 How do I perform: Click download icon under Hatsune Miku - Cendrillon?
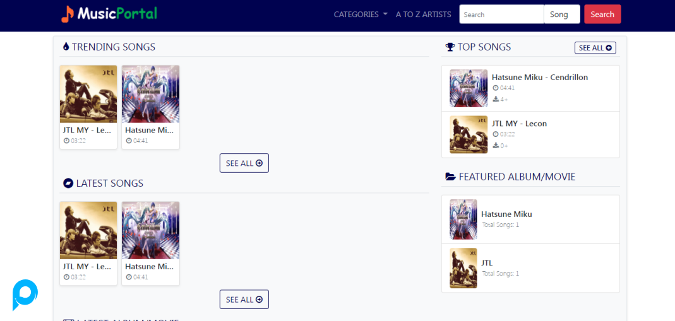point(496,99)
